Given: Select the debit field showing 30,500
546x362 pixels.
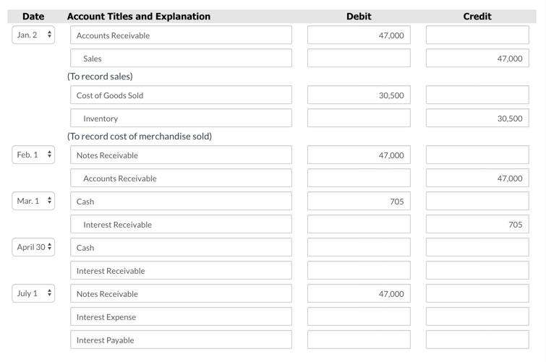Looking at the screenshot, I should coord(359,95).
